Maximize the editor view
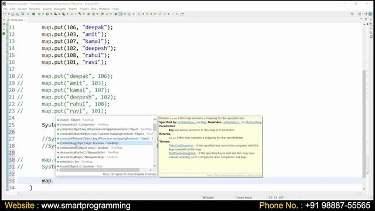Viewport: 375px width, 211px height. tap(366, 19)
